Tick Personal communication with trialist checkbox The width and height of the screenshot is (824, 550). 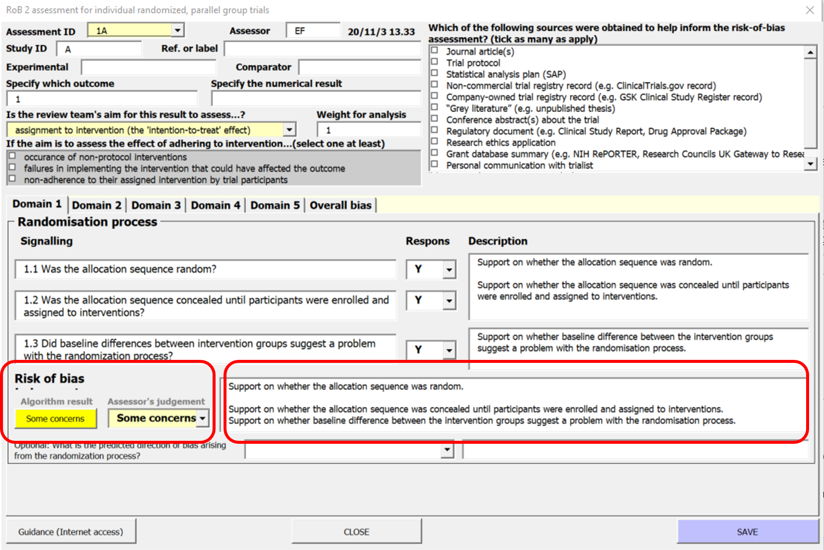click(435, 164)
